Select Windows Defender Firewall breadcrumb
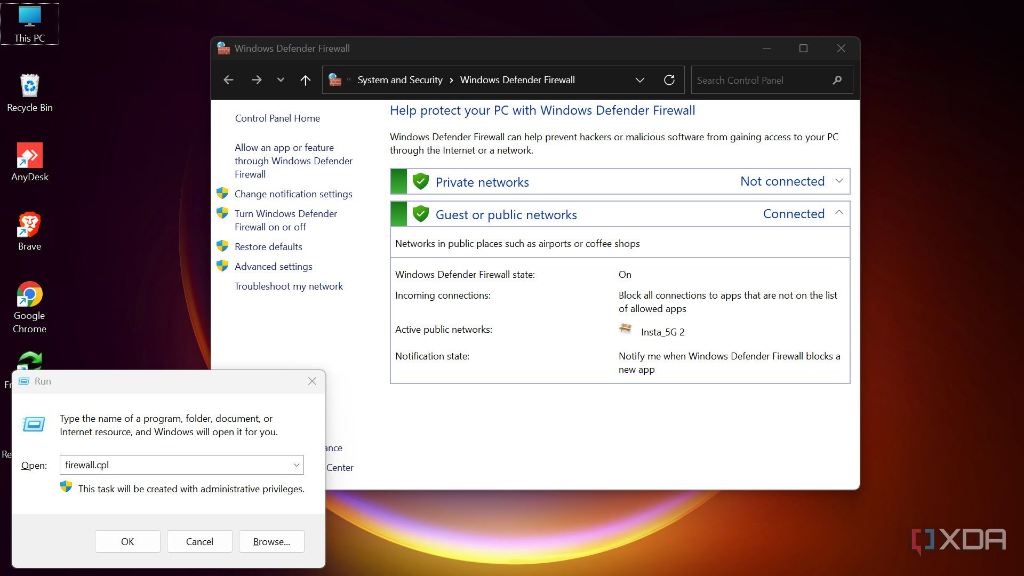Image resolution: width=1024 pixels, height=576 pixels. click(517, 80)
